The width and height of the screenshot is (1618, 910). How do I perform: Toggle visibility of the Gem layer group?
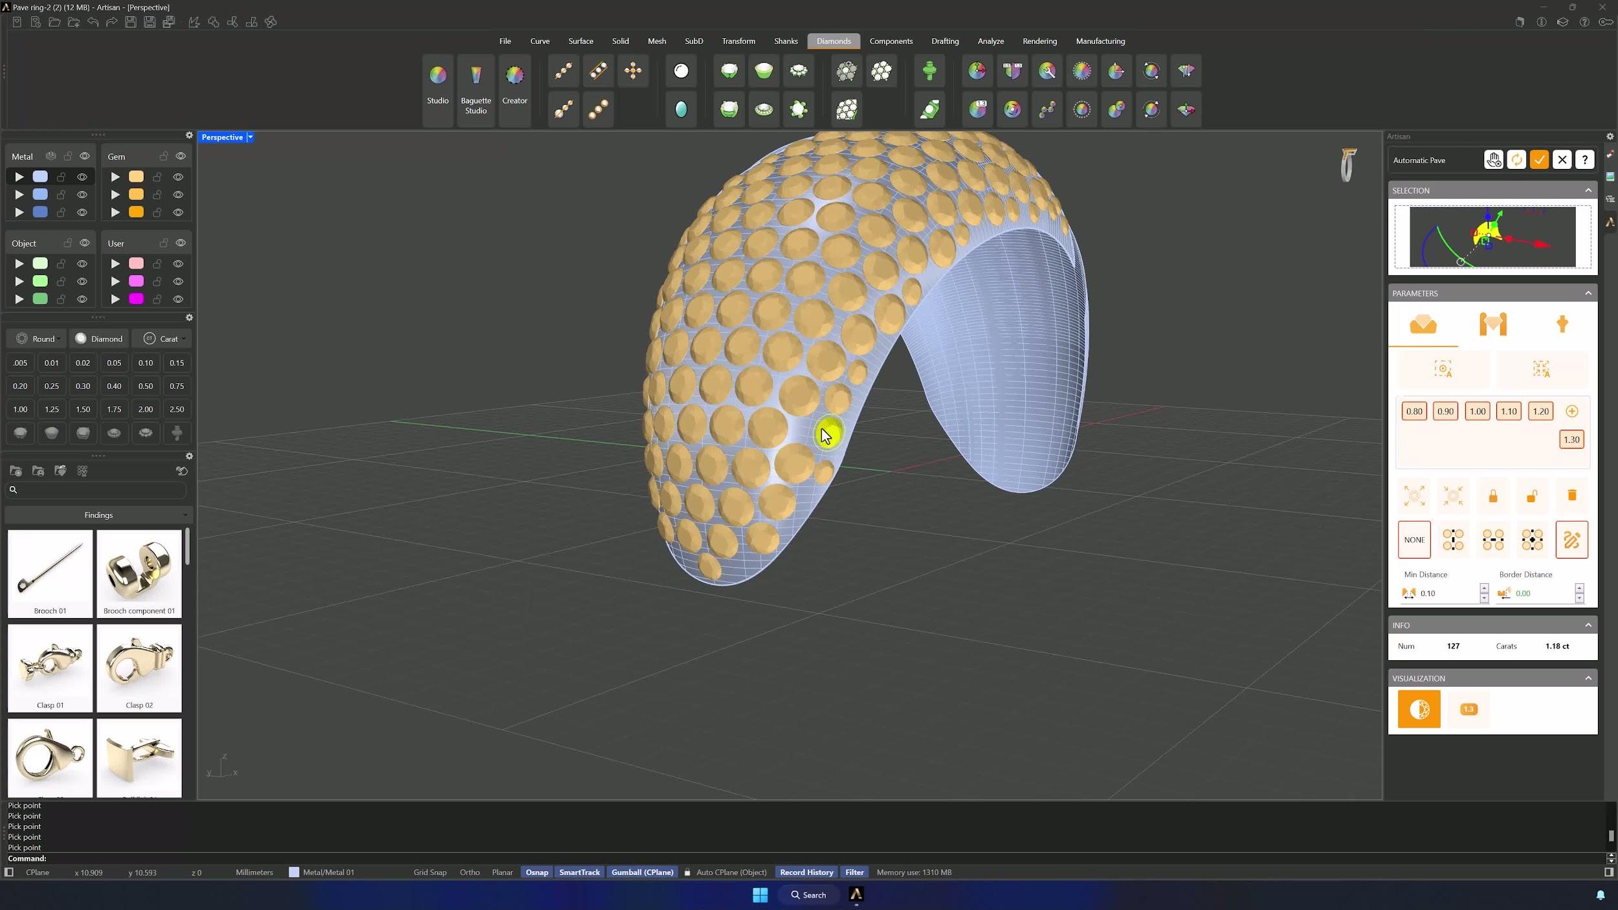pos(181,156)
